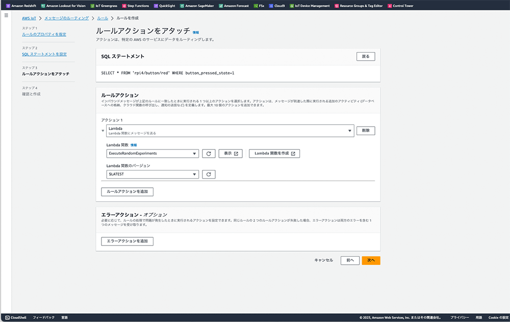Launch CloudShell from the footer
This screenshot has height=322, width=510.
pyautogui.click(x=16, y=317)
